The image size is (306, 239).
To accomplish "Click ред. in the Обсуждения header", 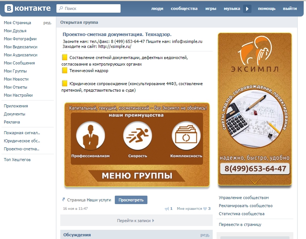I will coord(205,235).
